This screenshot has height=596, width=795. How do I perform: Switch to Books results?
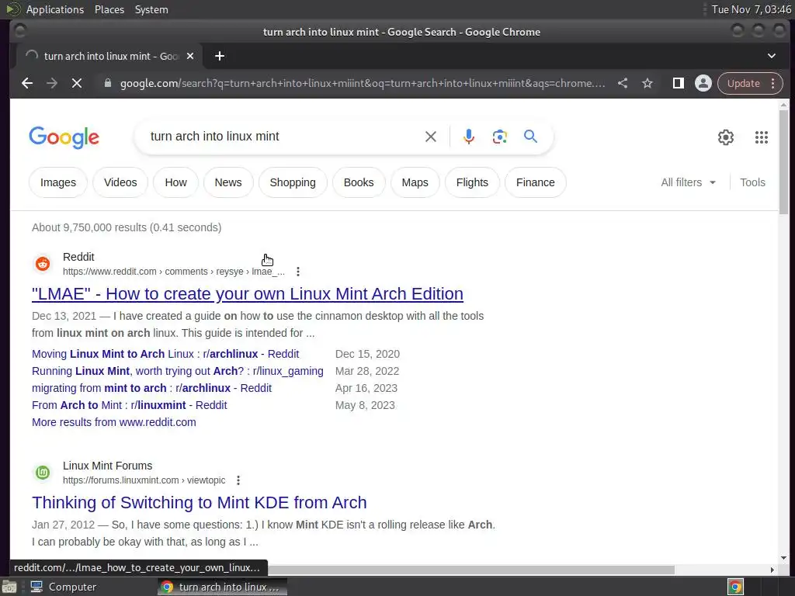359,182
